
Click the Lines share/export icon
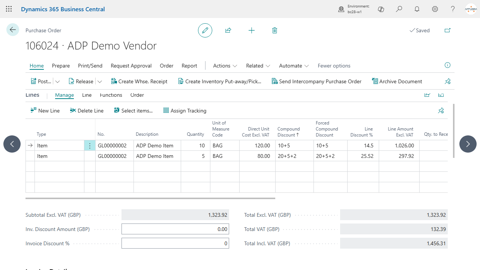(x=427, y=95)
